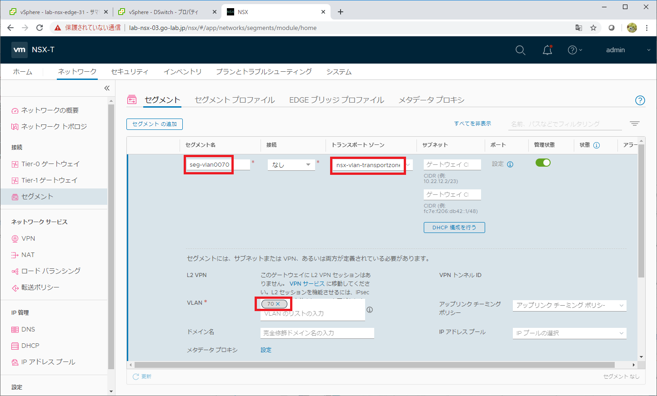Switch to vSphere DSwitch browser tab
Image resolution: width=657 pixels, height=396 pixels.
[167, 12]
